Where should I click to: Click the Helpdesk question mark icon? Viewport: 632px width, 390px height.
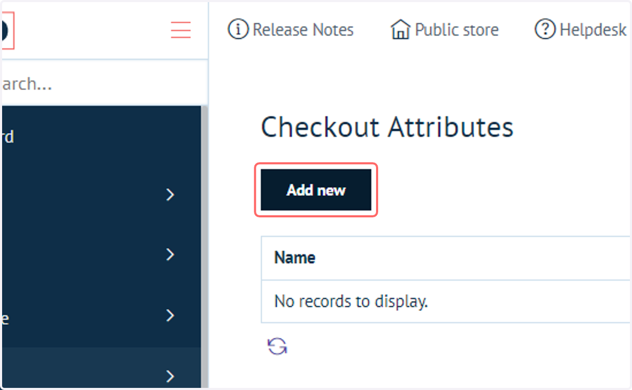tap(545, 30)
